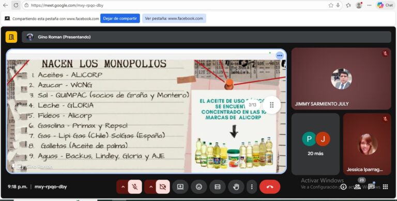Screen dimensions: 397x201
Task: Click Gino Roman's presenter avatar
Action: [30, 37]
